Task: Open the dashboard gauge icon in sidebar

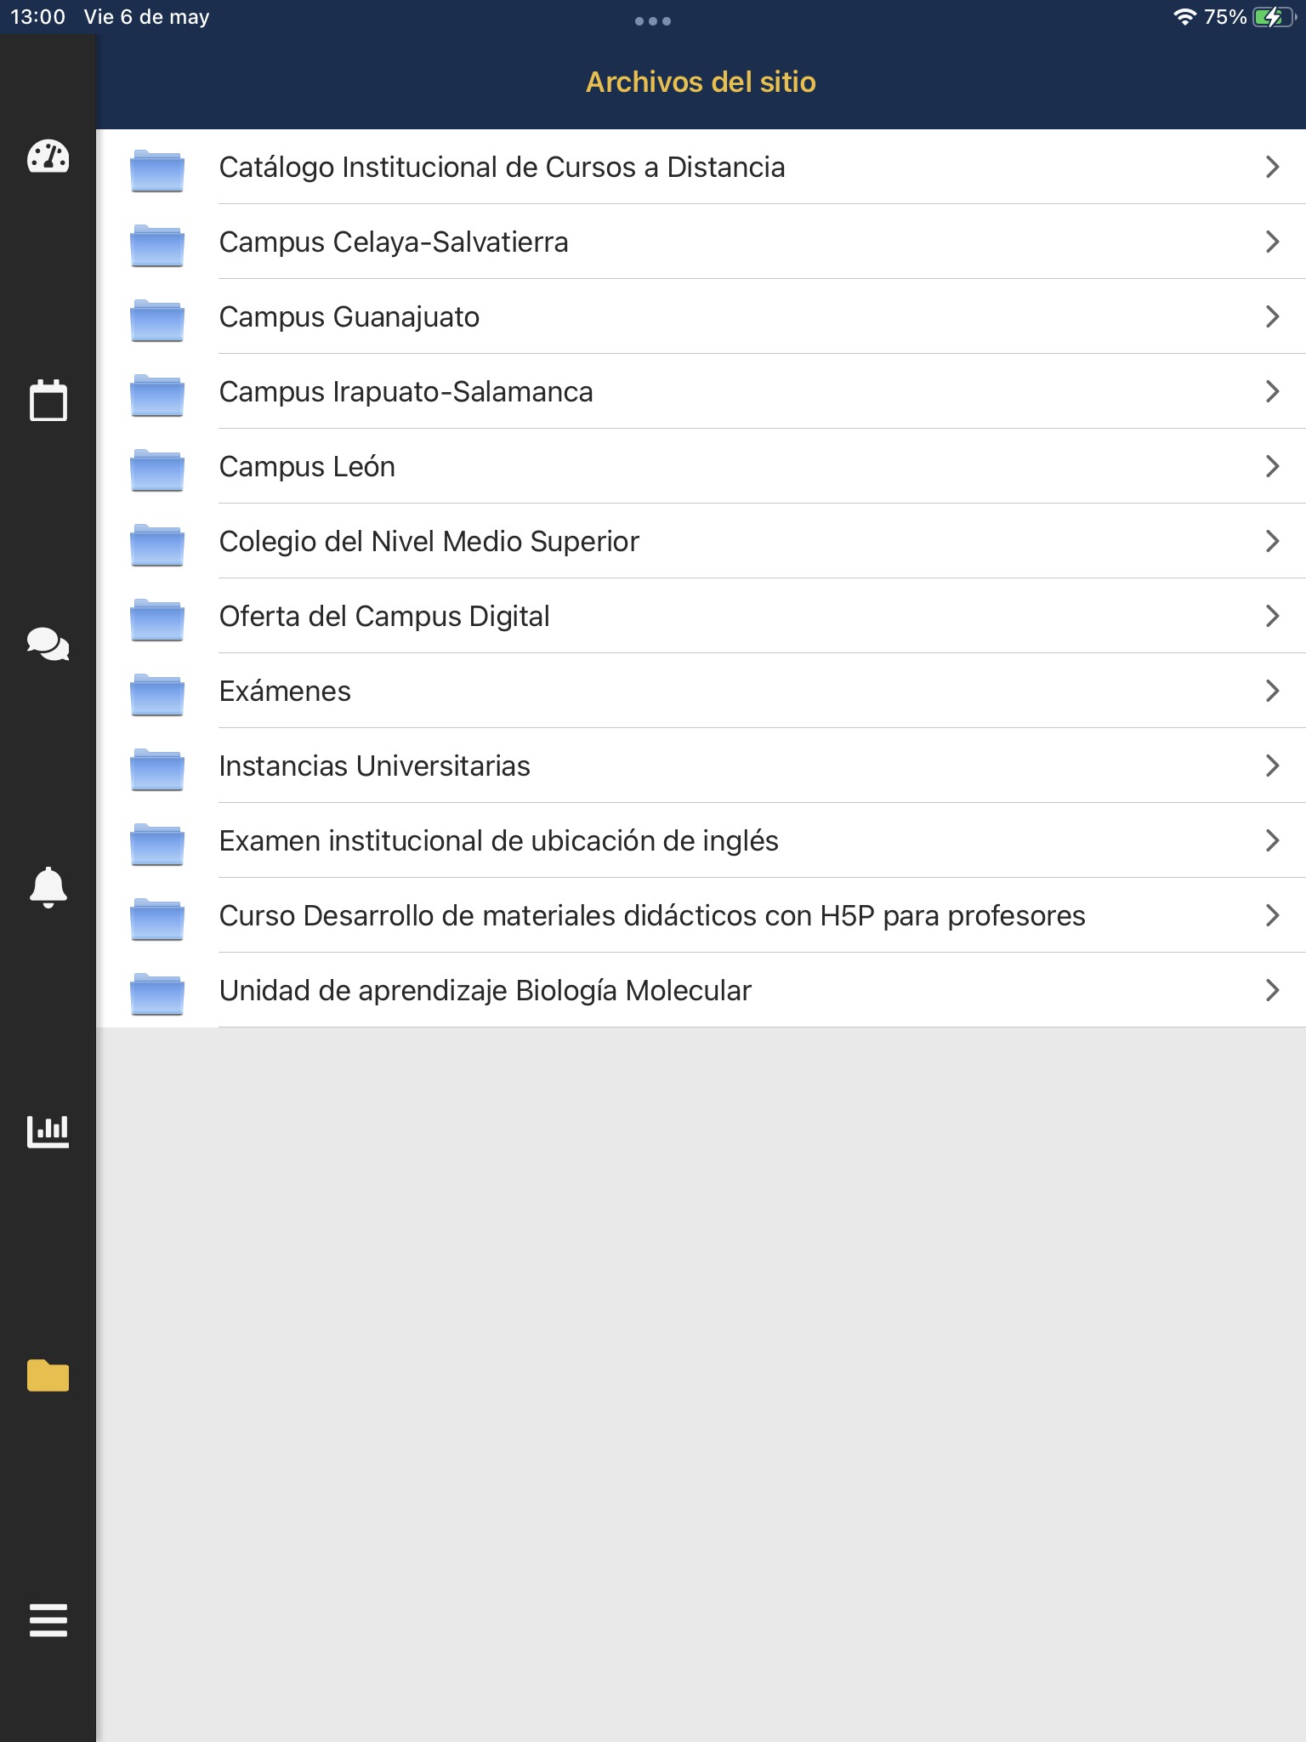Action: coord(48,157)
